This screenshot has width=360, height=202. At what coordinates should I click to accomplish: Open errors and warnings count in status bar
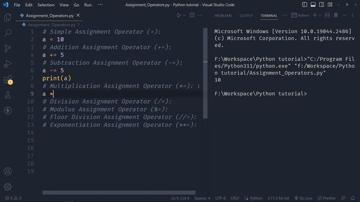point(13,198)
